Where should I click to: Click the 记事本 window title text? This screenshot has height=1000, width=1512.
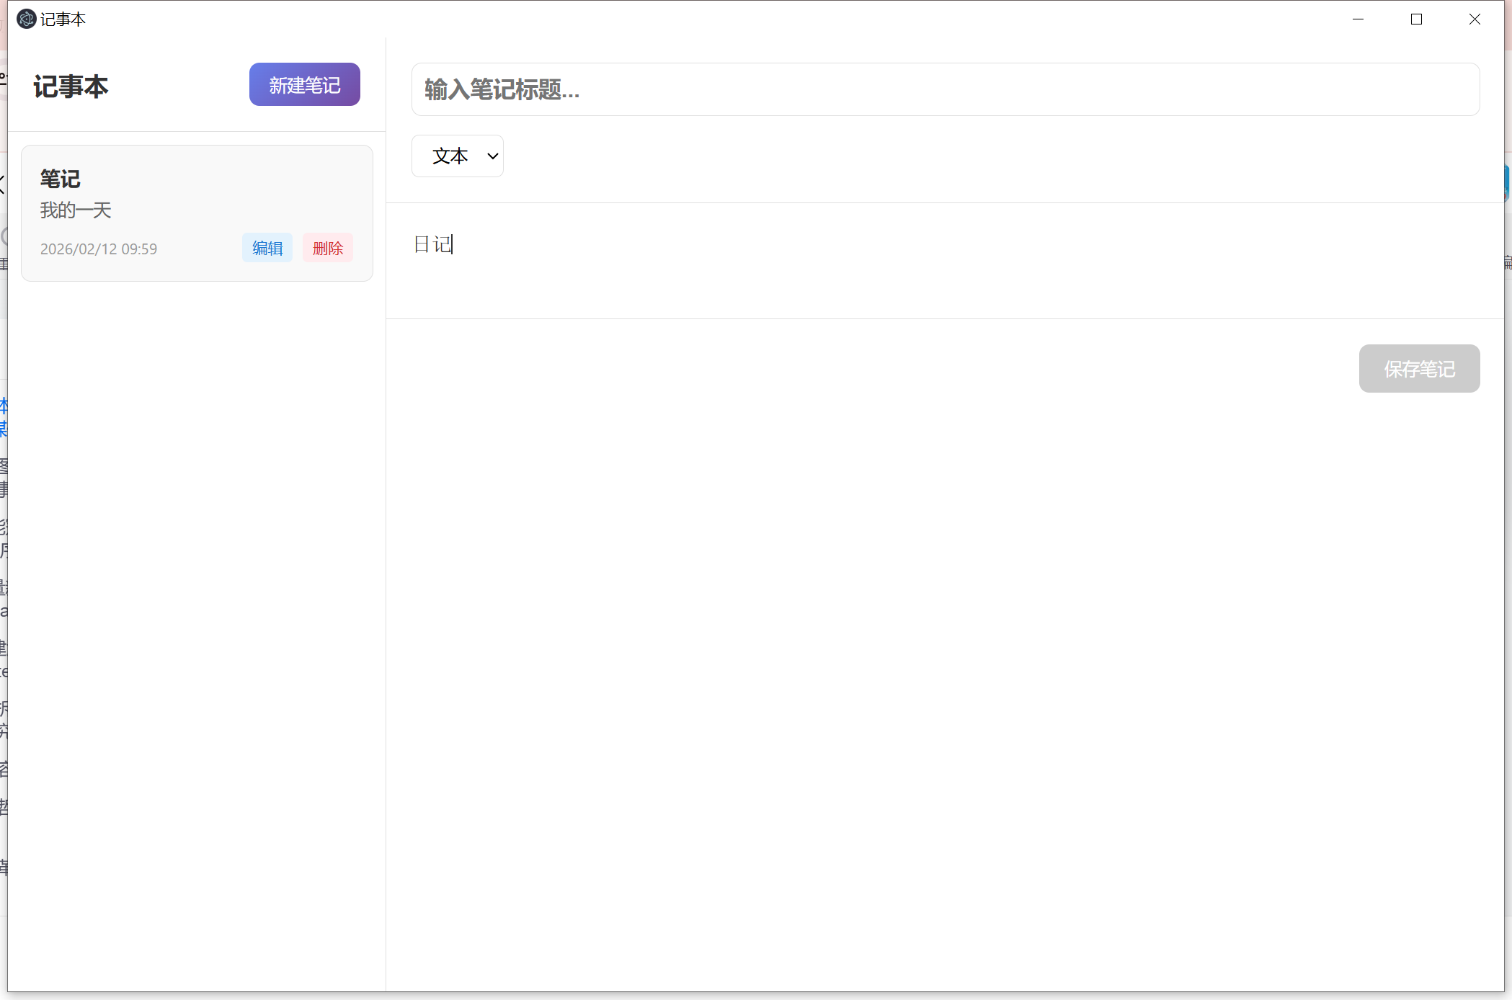63,19
